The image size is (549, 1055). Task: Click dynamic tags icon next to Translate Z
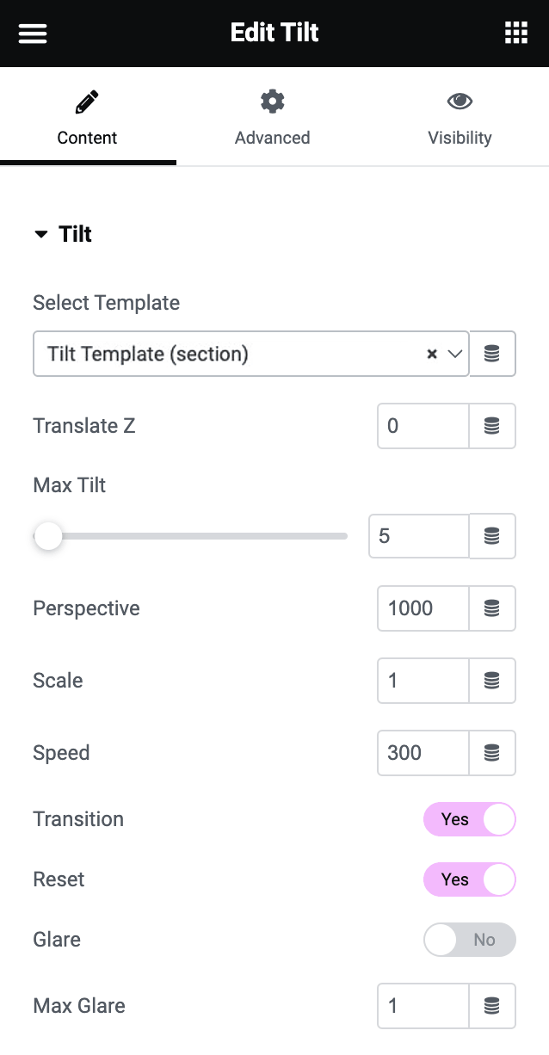click(492, 426)
